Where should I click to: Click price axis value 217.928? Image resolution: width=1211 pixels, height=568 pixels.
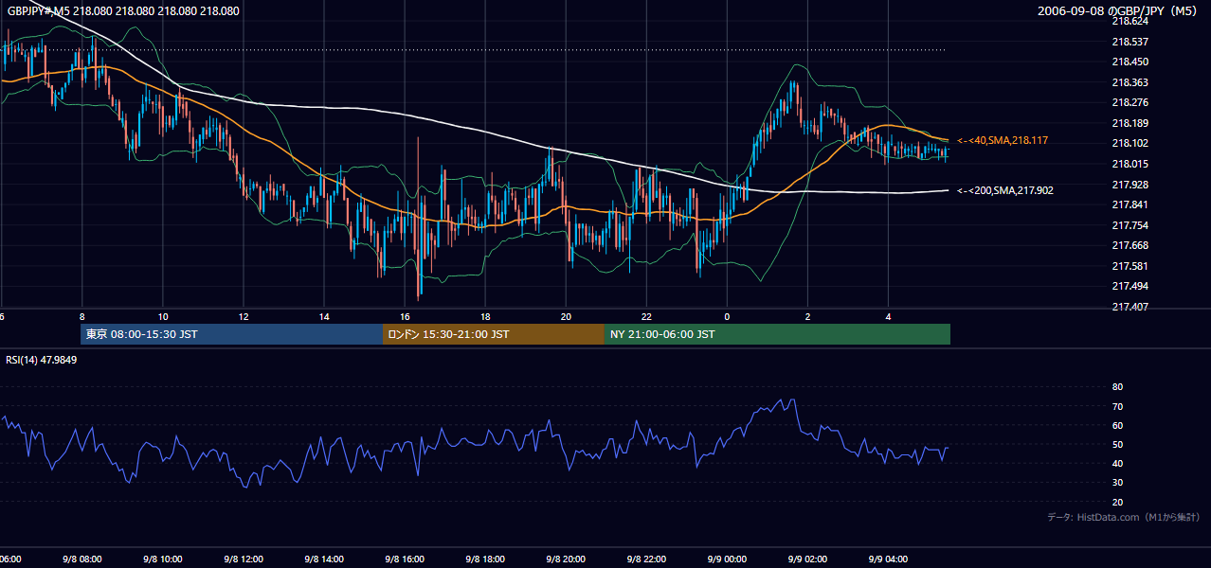pos(1130,185)
